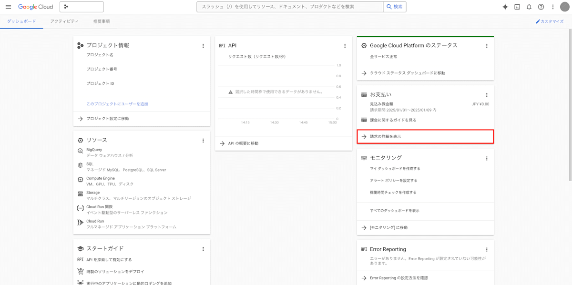Screen dimensions: 572x285
Task: Click the スタートガイド graduation cap icon
Action: pos(81,249)
